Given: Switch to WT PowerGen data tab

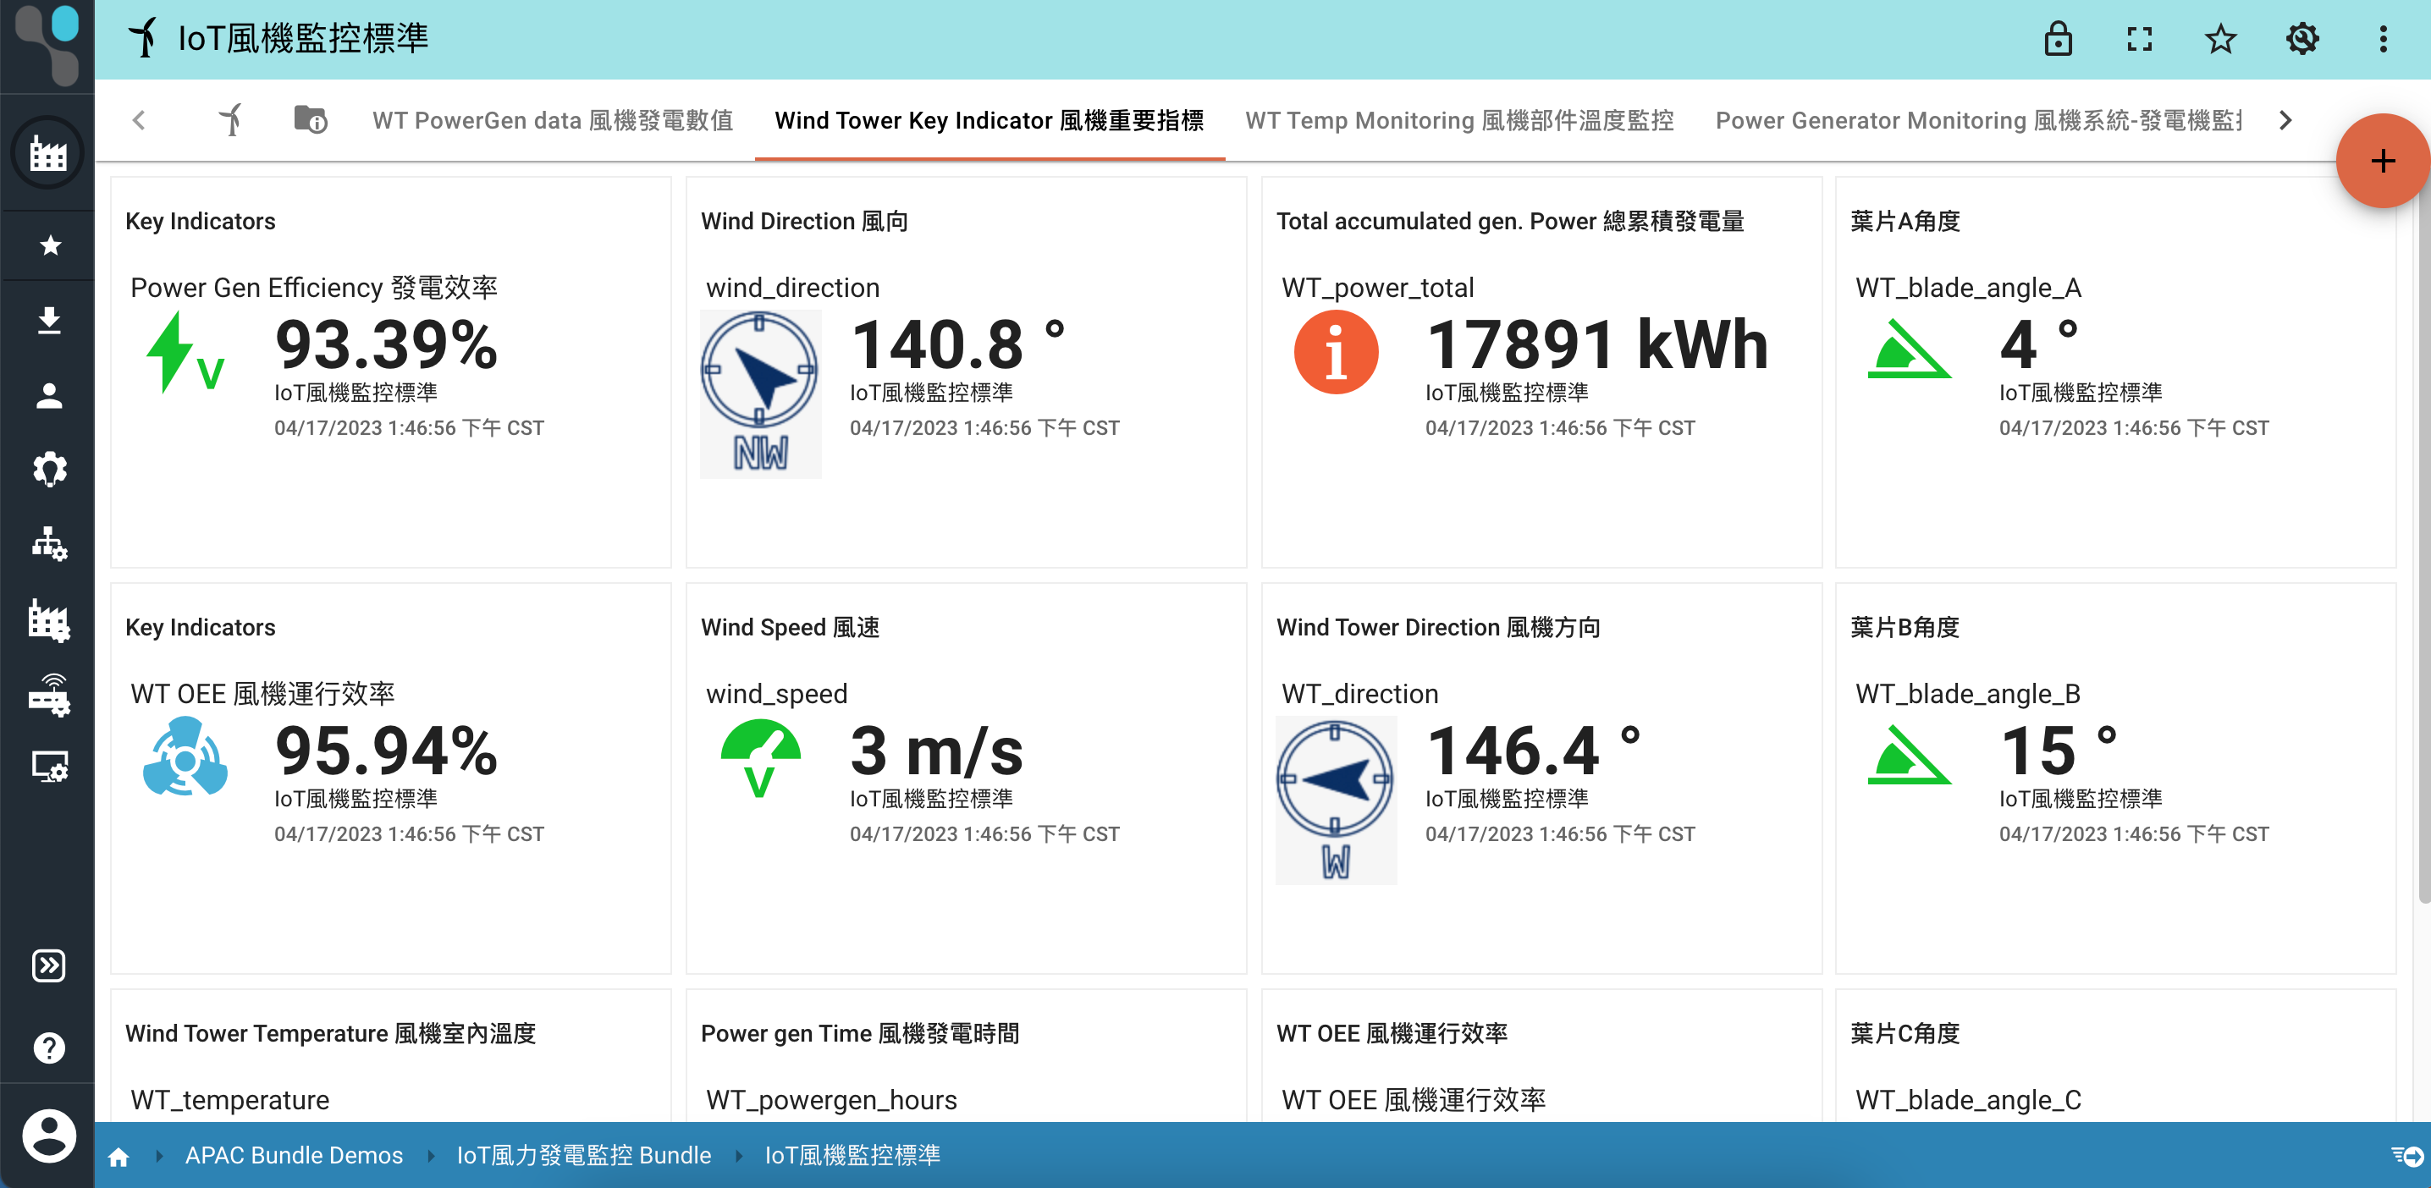Looking at the screenshot, I should pyautogui.click(x=553, y=121).
